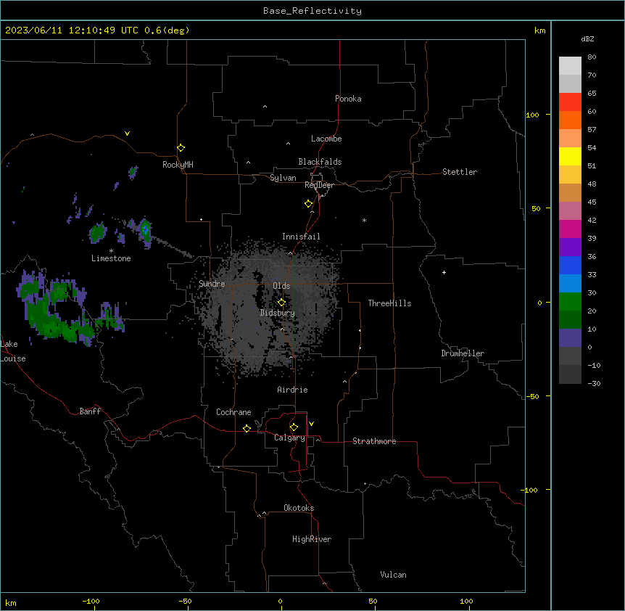Click the Lacombe city label
The height and width of the screenshot is (611, 625).
click(x=326, y=139)
